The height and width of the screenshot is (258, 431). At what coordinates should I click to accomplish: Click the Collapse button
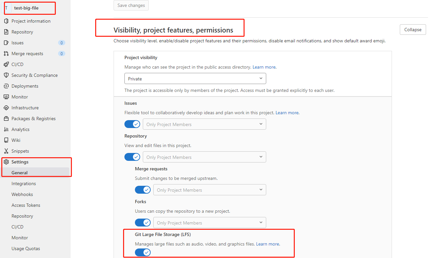pos(413,30)
